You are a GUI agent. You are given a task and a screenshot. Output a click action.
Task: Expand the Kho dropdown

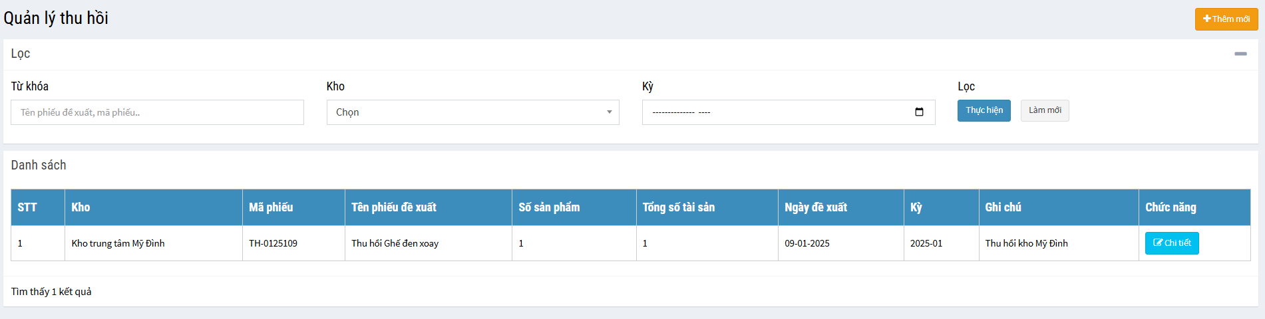[x=472, y=112]
